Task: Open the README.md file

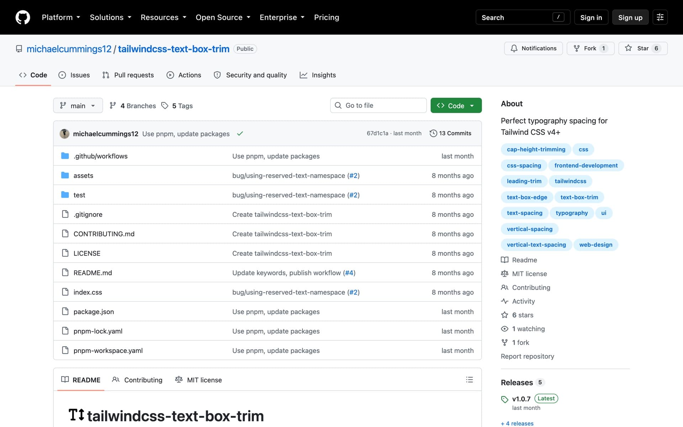Action: 92,273
